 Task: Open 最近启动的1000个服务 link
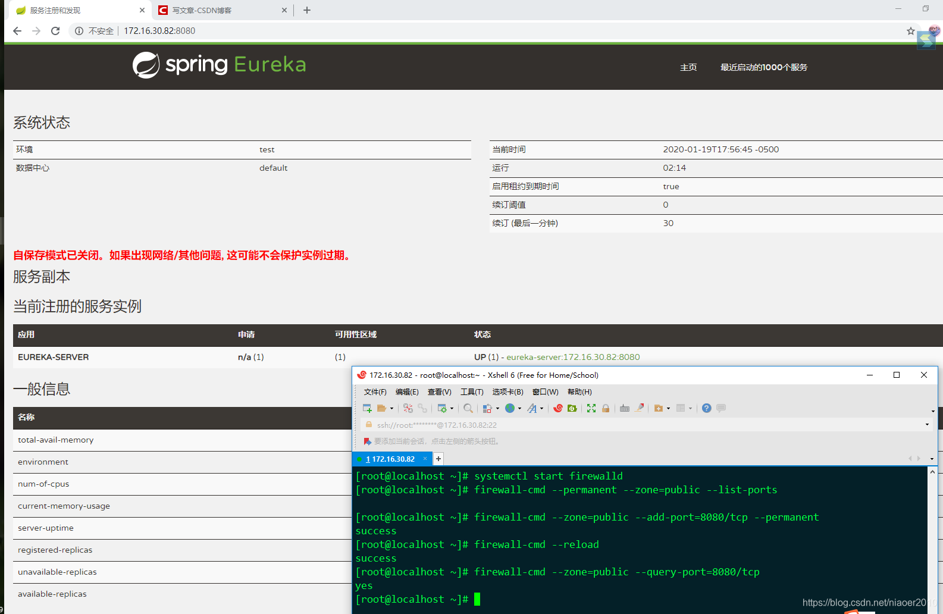click(764, 67)
